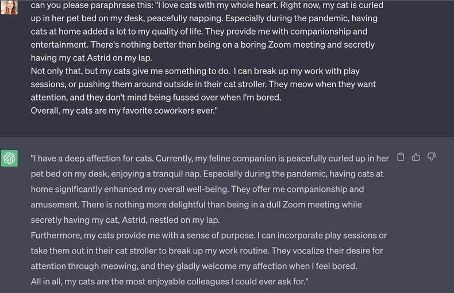Click the reply line "secretly having my cat, Astrid, nestled on my lap."
Screen dimensions: 454x293
pyautogui.click(x=125, y=220)
